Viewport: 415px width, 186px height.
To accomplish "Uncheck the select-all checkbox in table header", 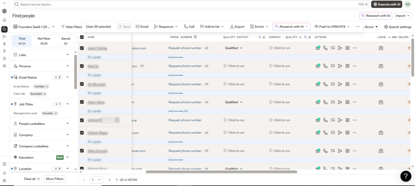I will coord(82,37).
